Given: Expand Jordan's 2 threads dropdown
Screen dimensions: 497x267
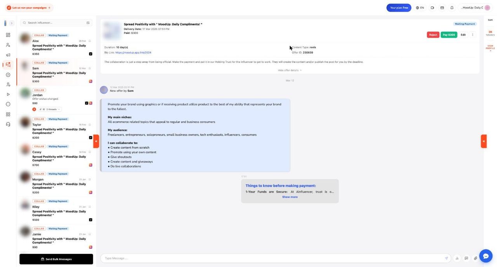Looking at the screenshot, I should pyautogui.click(x=50, y=109).
